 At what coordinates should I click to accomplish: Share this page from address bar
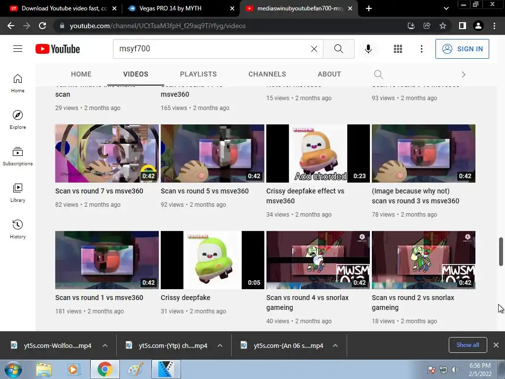[427, 26]
